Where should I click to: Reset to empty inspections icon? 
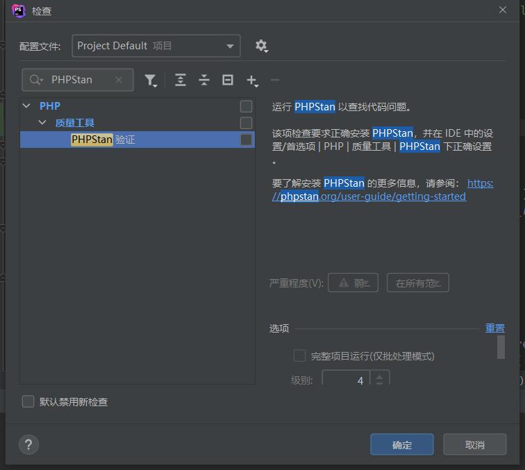[228, 80]
